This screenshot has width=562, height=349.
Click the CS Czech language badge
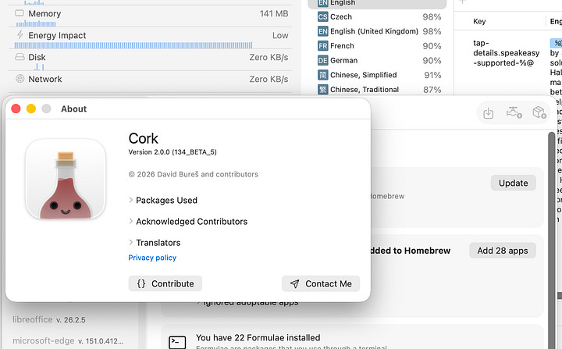click(323, 17)
